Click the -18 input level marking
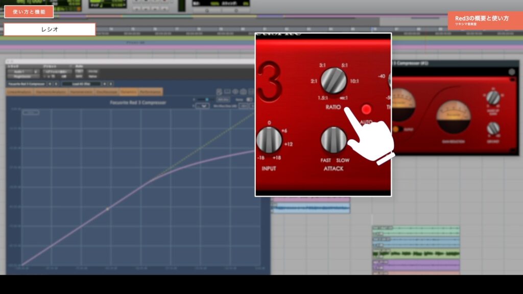Viewport: 523px width, 294px height. [261, 158]
